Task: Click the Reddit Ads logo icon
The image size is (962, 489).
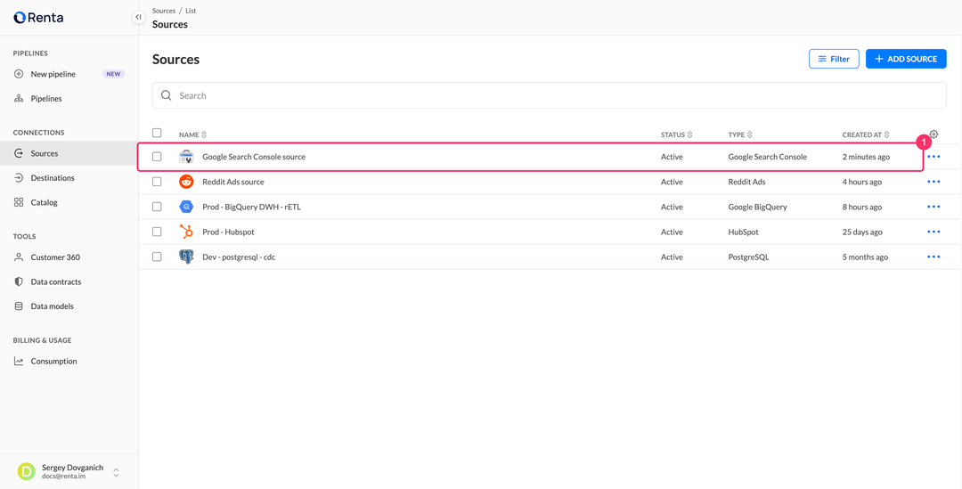Action: point(186,183)
